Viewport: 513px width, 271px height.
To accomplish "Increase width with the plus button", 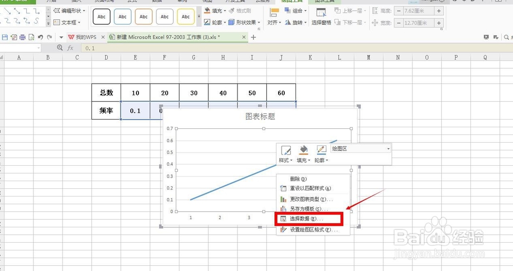I will [x=439, y=23].
